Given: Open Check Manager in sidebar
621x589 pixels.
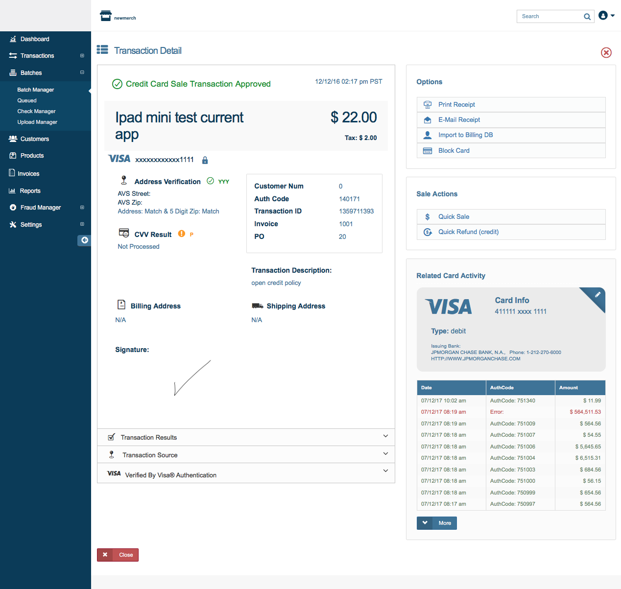Looking at the screenshot, I should (x=36, y=111).
